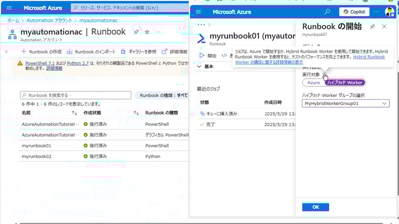
Task: Click the queued job status icon
Action: [202, 114]
